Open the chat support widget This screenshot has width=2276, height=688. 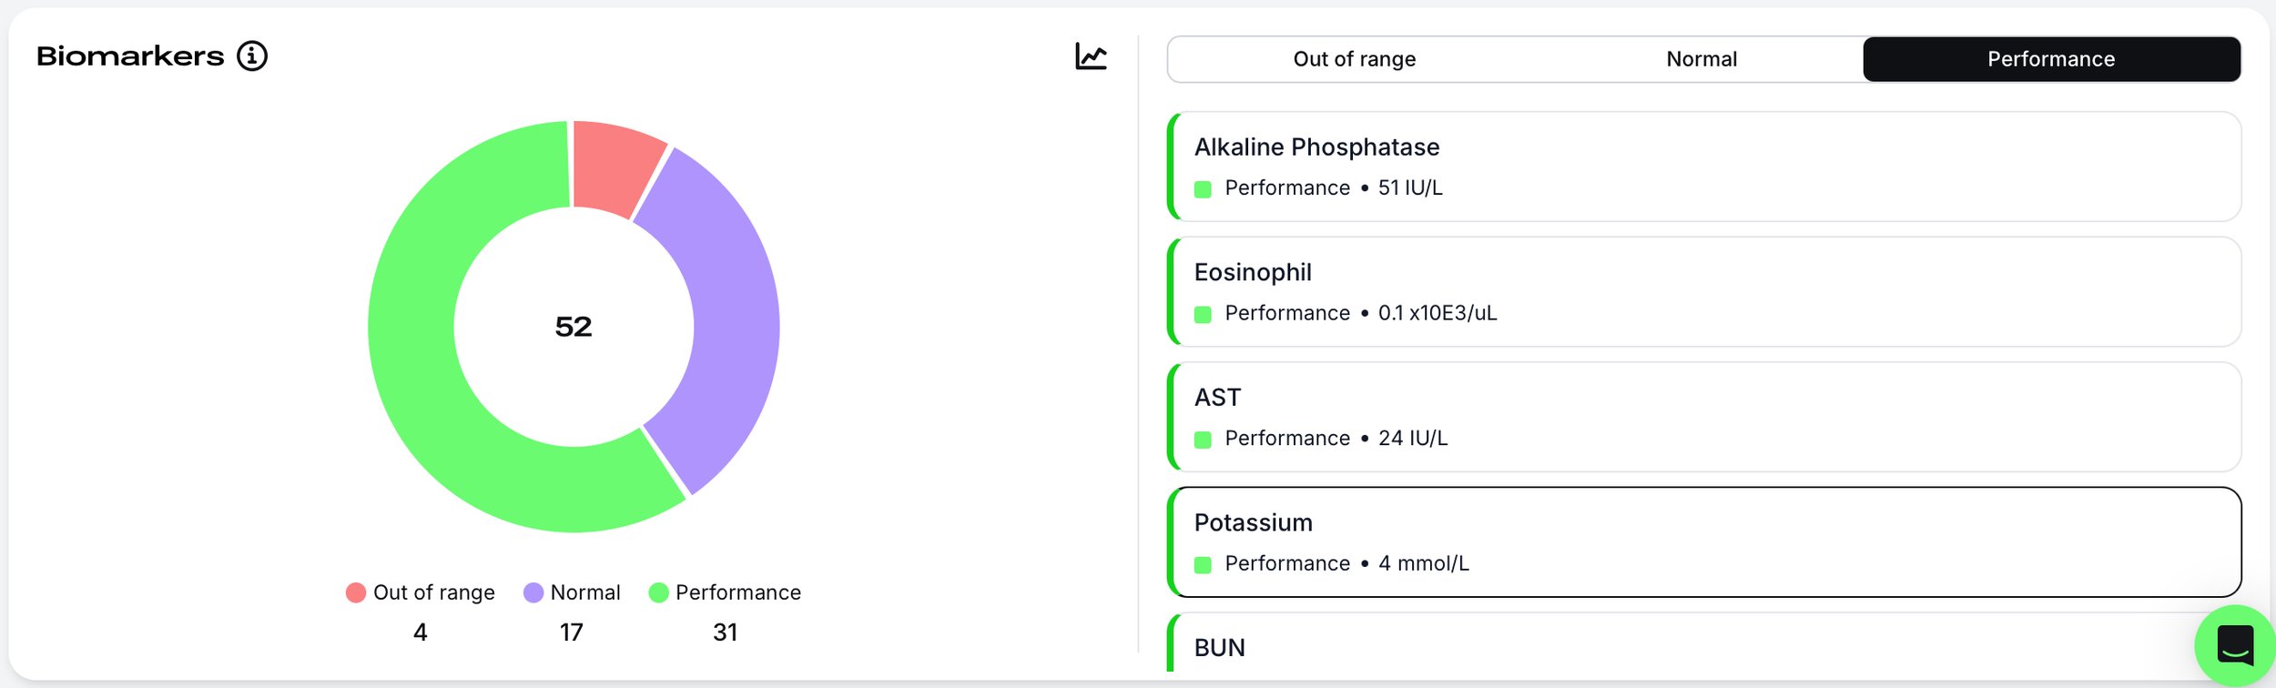(x=2235, y=645)
